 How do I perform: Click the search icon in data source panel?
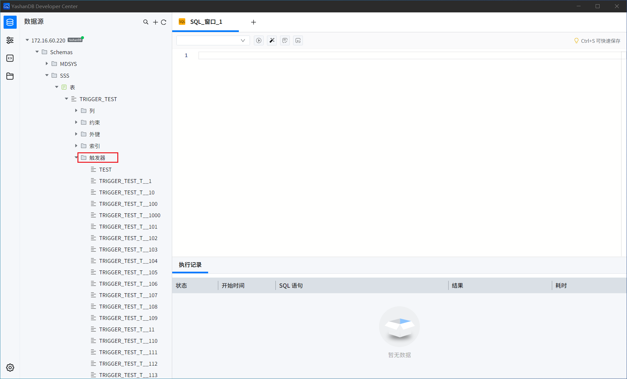click(x=146, y=22)
